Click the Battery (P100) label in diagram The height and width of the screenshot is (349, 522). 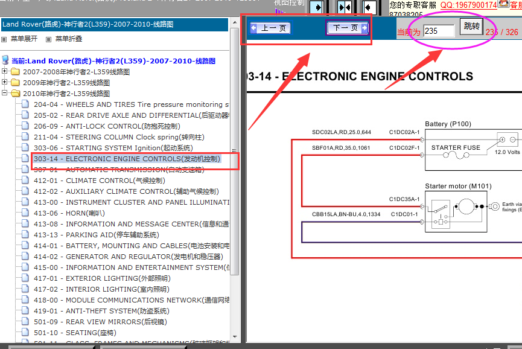pos(448,124)
